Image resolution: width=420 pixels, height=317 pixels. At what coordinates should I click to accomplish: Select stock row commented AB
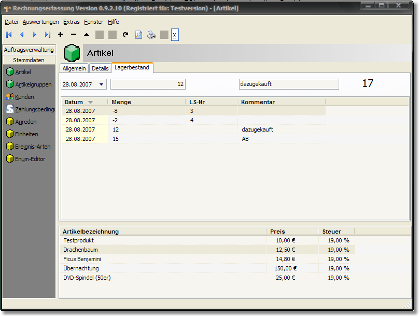tap(194, 139)
